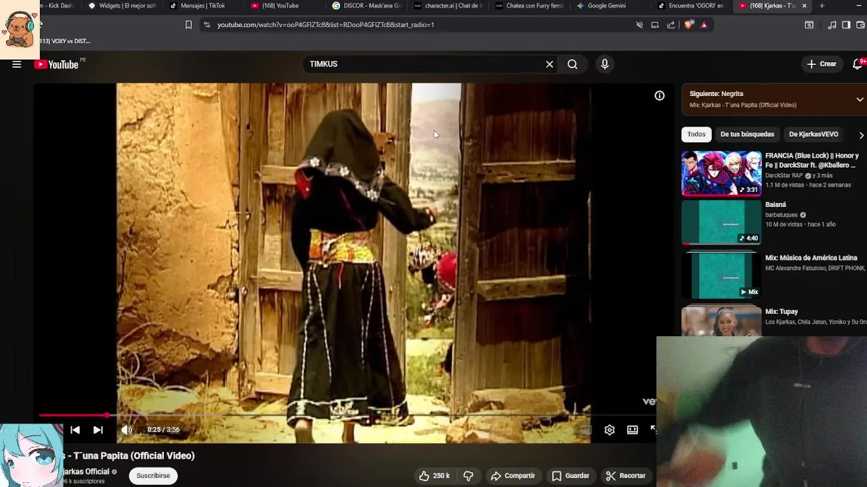Toggle subtitles in the player

587,430
